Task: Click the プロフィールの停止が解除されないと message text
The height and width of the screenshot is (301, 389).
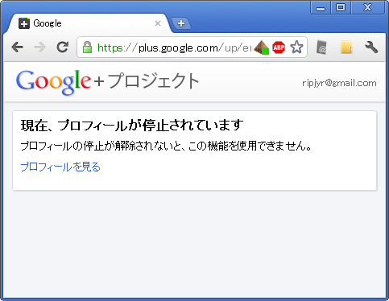Action: click(166, 146)
